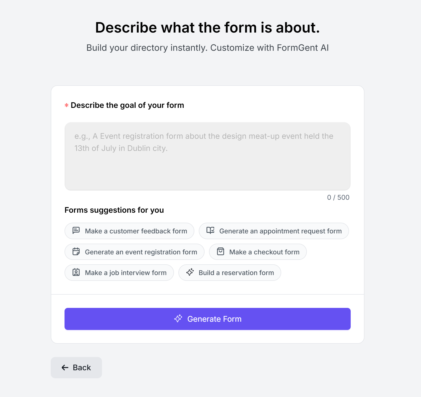Click the book icon beside appointment request
Screen dimensions: 421x397
tap(210, 231)
